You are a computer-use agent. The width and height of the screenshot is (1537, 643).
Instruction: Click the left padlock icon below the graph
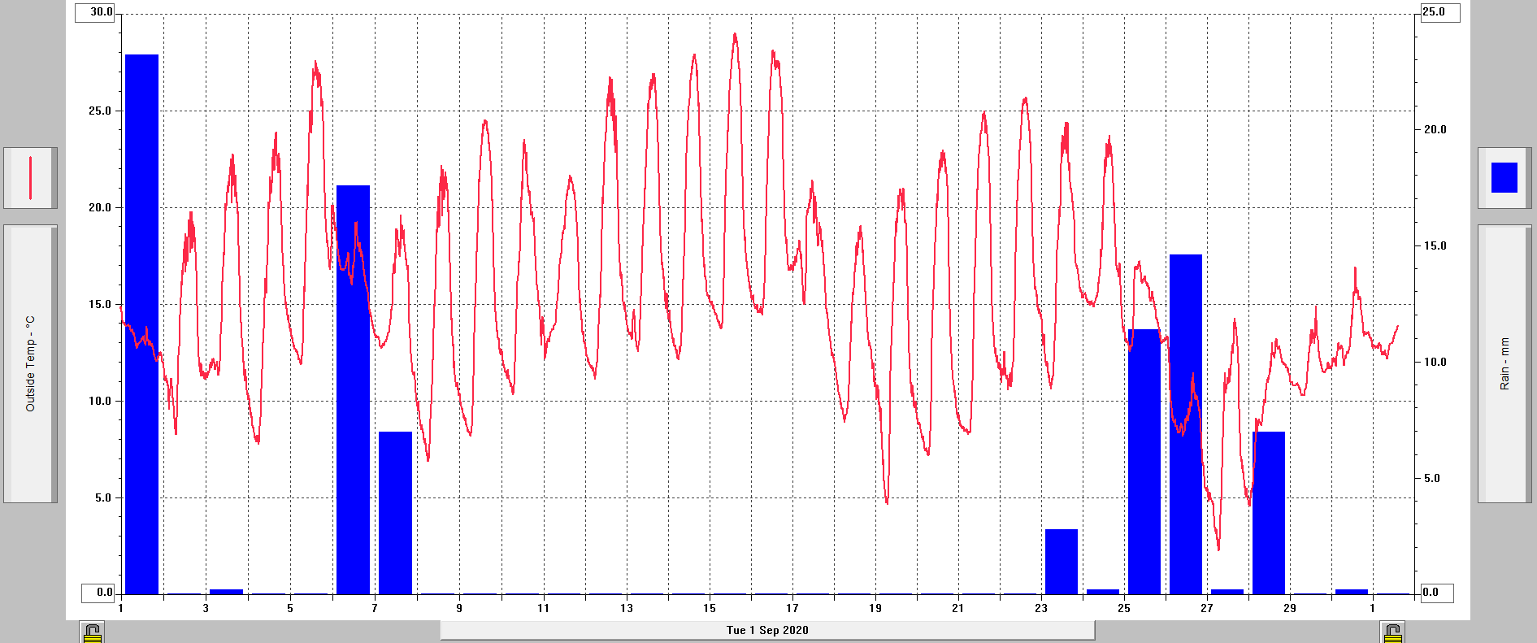click(x=92, y=632)
